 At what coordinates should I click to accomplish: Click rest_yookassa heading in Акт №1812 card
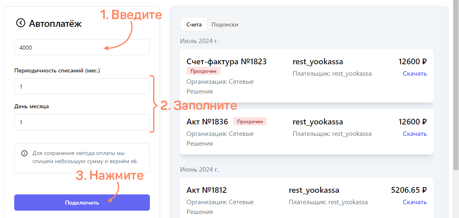[314, 190]
